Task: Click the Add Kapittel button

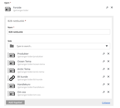Action: (x=15, y=102)
